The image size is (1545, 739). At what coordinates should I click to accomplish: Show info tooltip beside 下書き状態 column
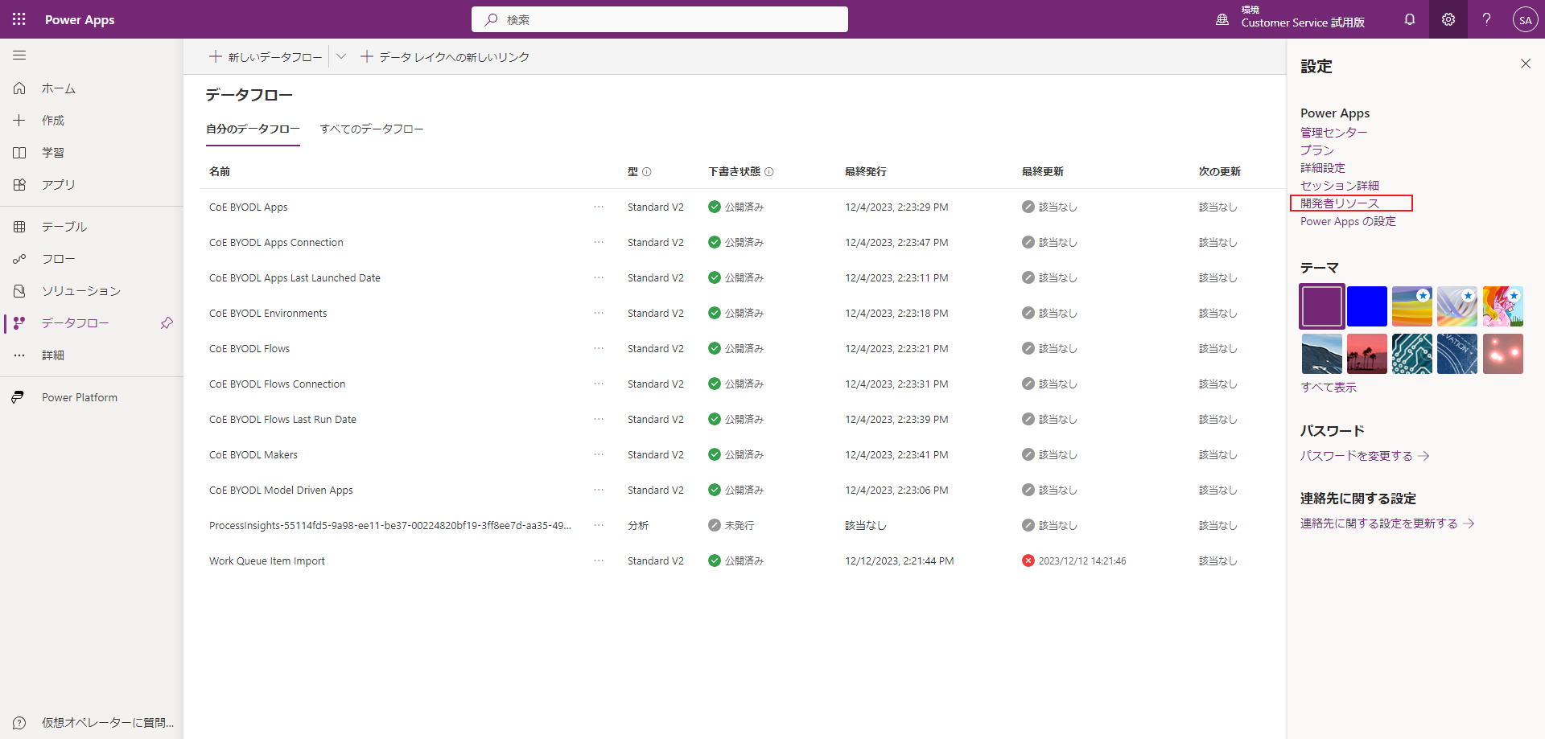pyautogui.click(x=769, y=171)
